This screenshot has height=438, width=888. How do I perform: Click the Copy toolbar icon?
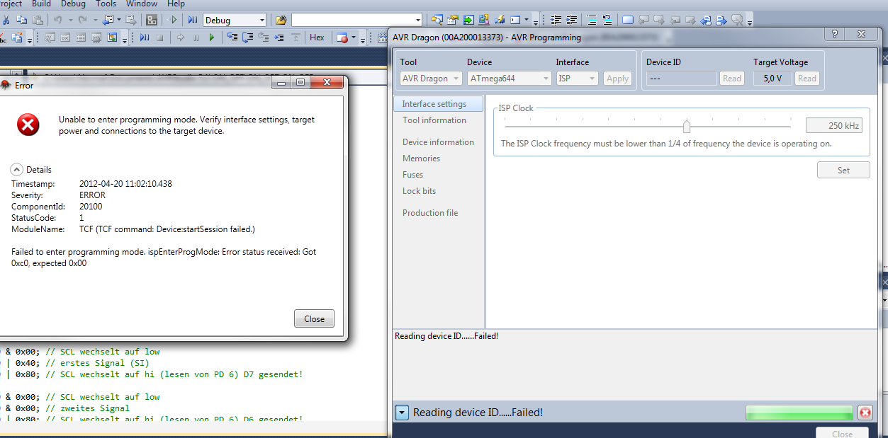click(x=21, y=20)
